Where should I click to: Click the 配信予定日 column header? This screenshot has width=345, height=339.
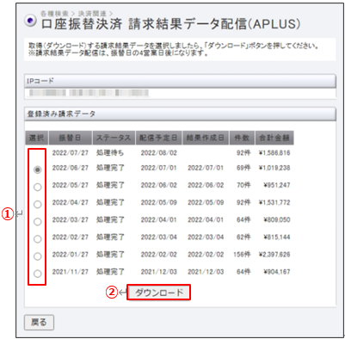point(158,138)
